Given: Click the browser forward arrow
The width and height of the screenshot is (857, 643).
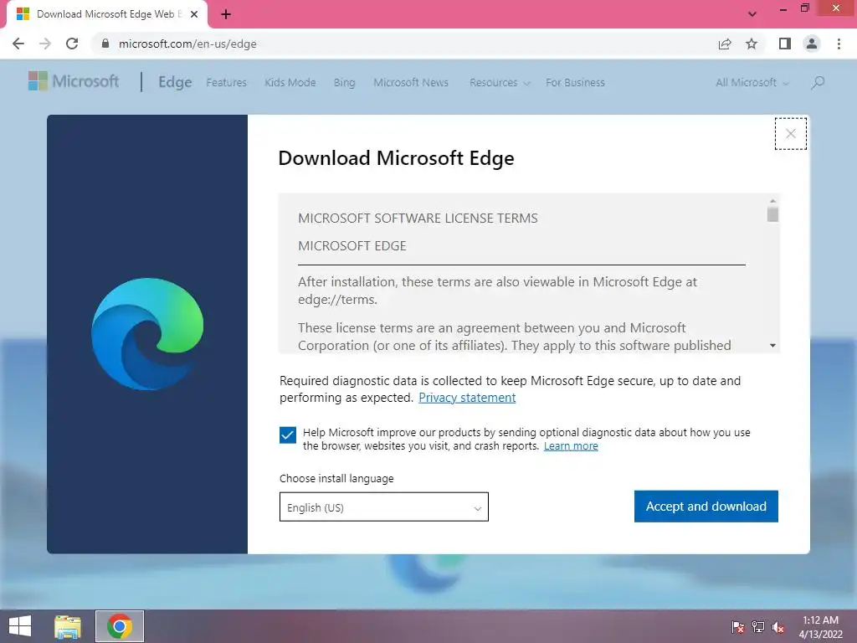Looking at the screenshot, I should 45,44.
